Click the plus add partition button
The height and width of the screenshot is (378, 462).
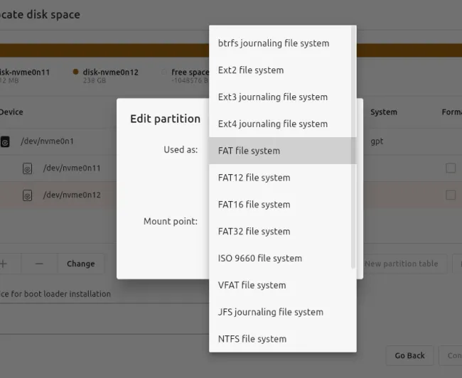coord(4,264)
